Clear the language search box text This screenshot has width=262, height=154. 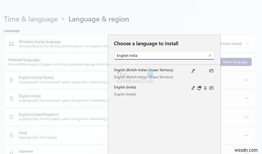pos(210,56)
